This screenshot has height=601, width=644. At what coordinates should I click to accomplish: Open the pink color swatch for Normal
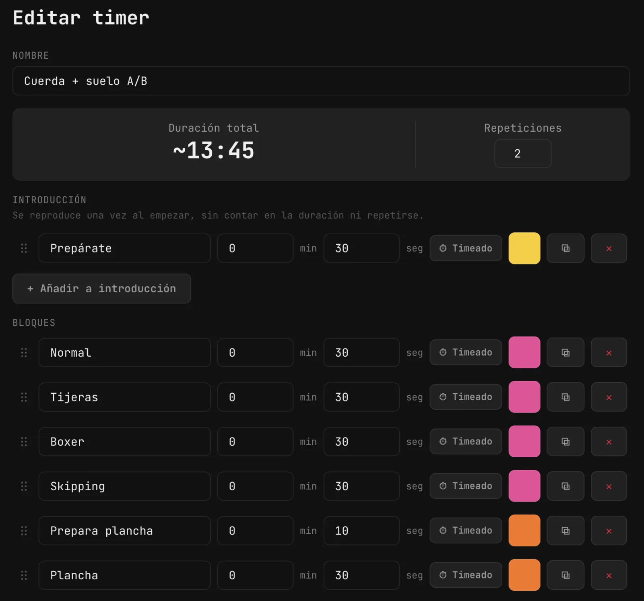tap(524, 353)
